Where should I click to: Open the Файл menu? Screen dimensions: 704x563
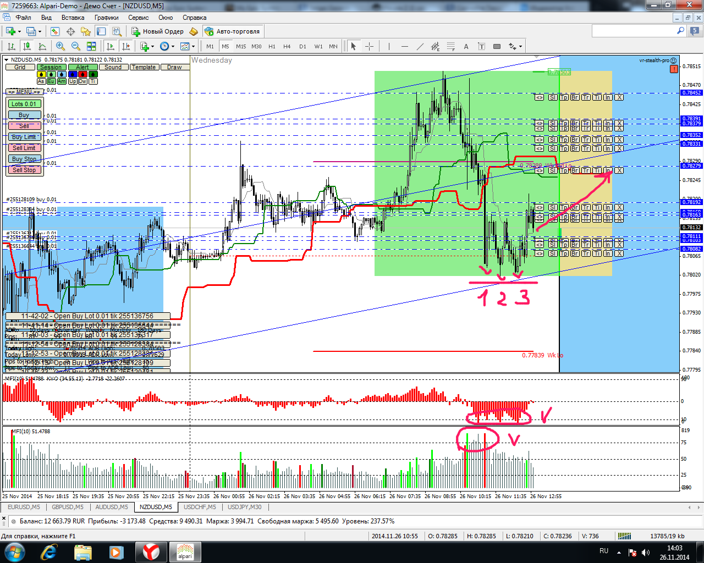click(x=23, y=18)
